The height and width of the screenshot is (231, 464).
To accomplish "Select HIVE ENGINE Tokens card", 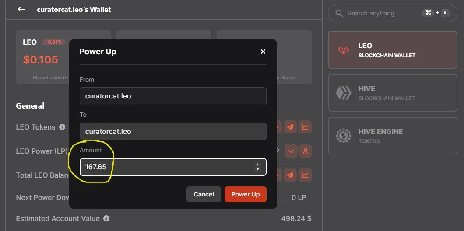I will (x=392, y=136).
